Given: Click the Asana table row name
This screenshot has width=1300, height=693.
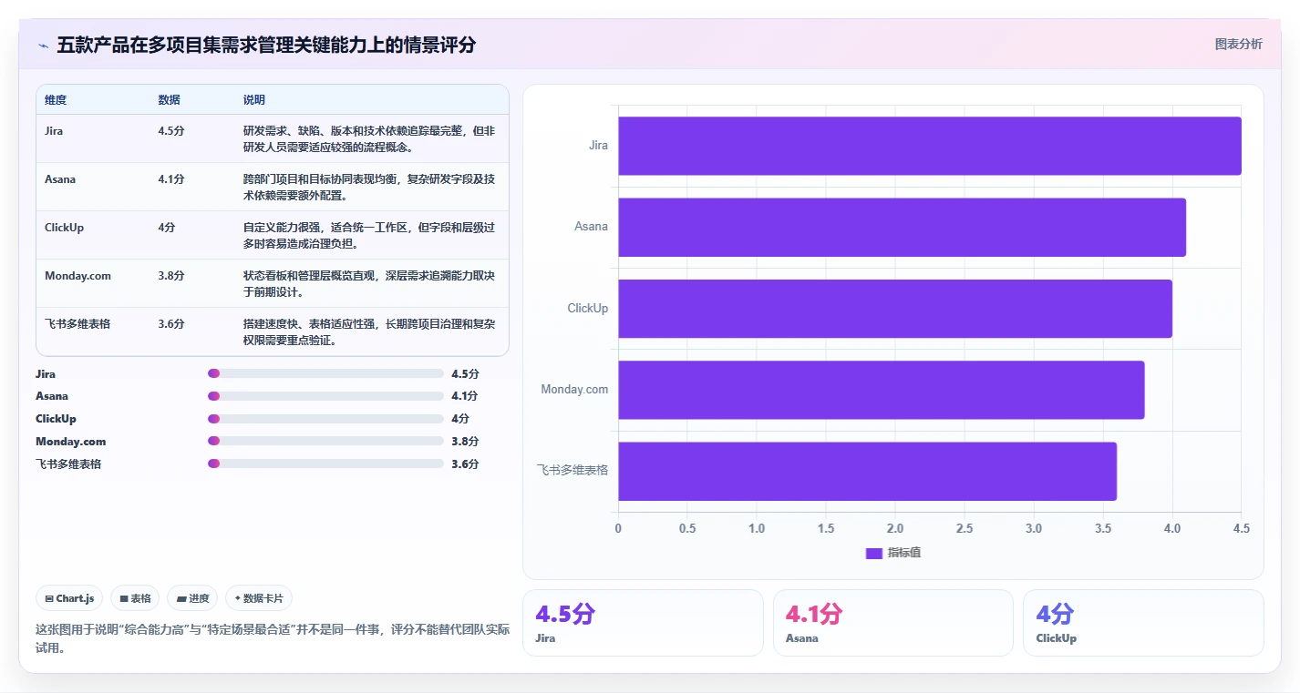Looking at the screenshot, I should (x=60, y=179).
